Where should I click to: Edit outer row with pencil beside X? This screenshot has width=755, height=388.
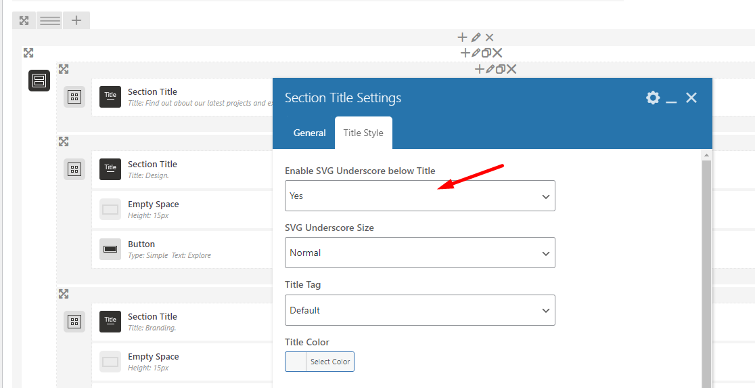(476, 37)
